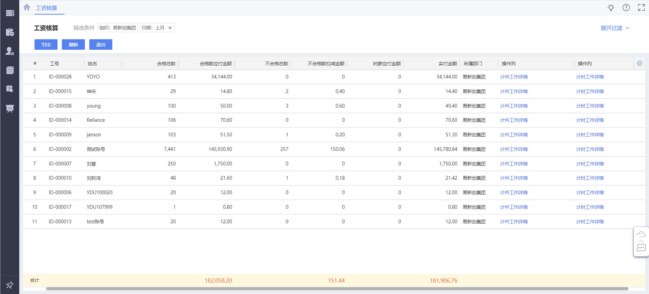Click the cloud icon in floating panel
Screen dimensions: 649x294
[641, 234]
